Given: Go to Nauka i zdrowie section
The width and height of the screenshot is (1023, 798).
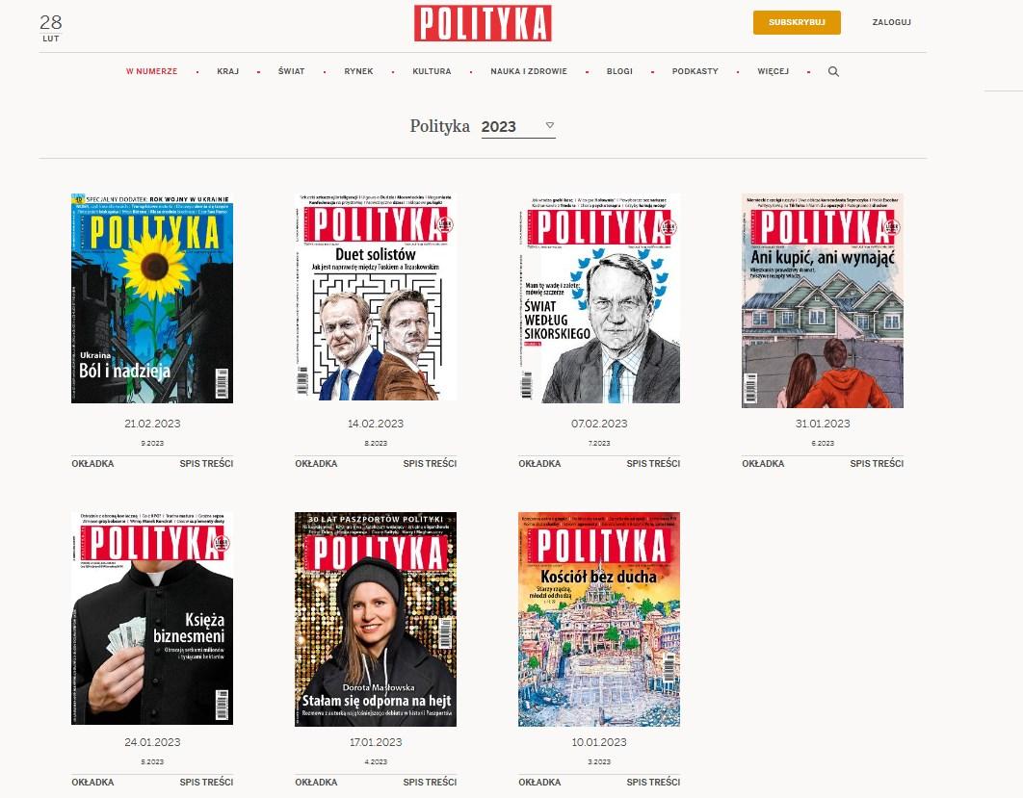Looking at the screenshot, I should (x=529, y=72).
